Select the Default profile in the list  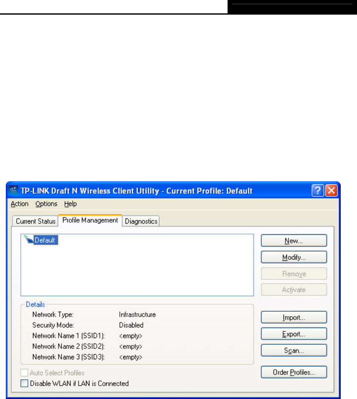click(x=45, y=240)
